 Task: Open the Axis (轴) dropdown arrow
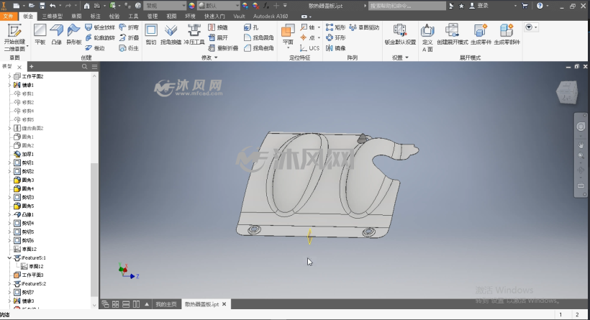(319, 27)
